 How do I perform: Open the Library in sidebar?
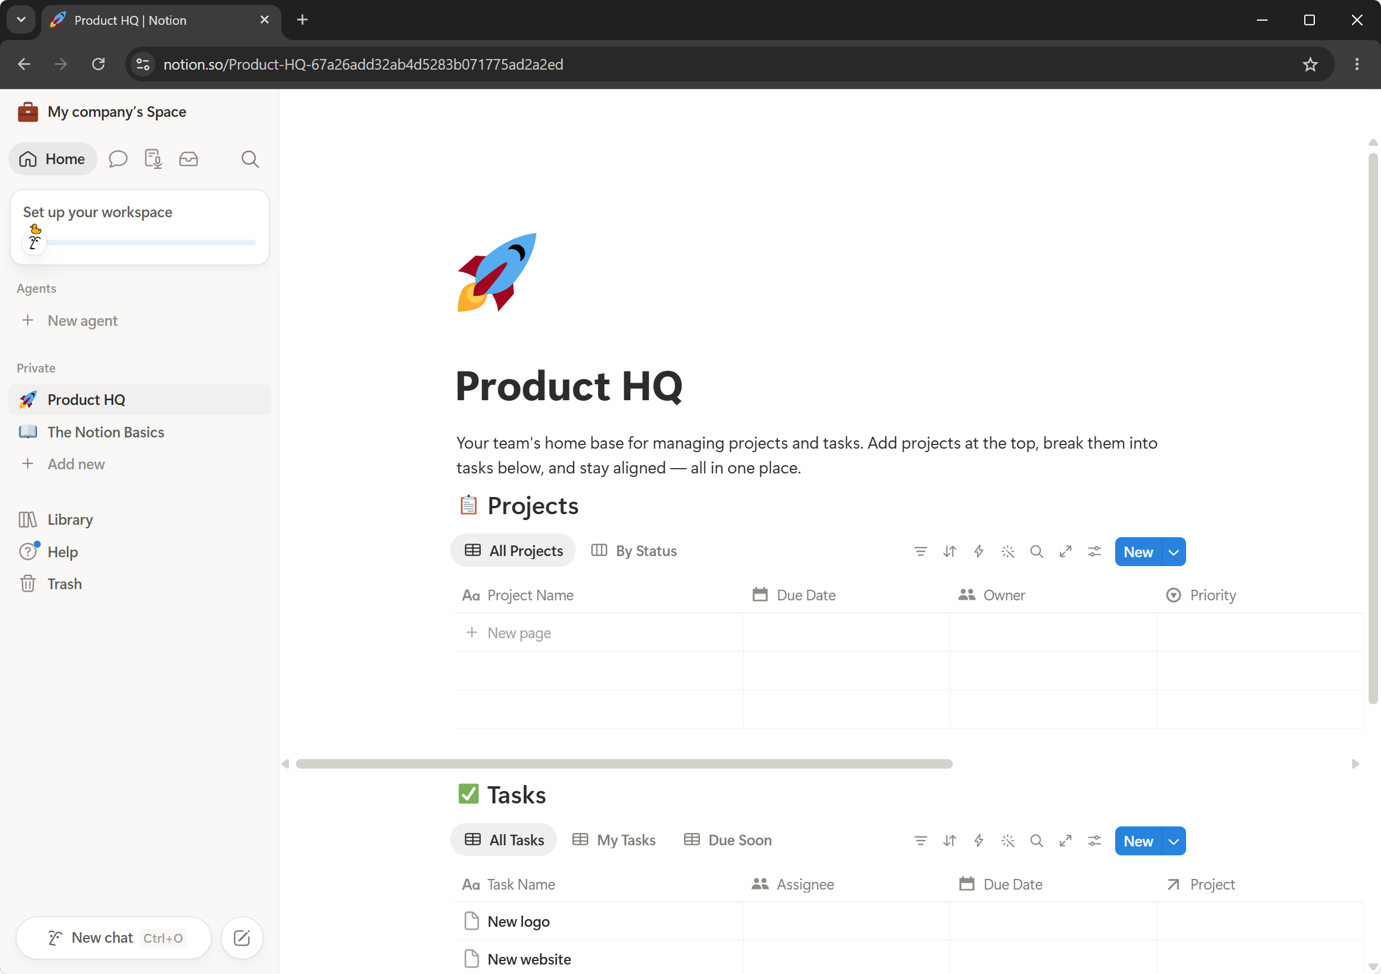click(139, 519)
